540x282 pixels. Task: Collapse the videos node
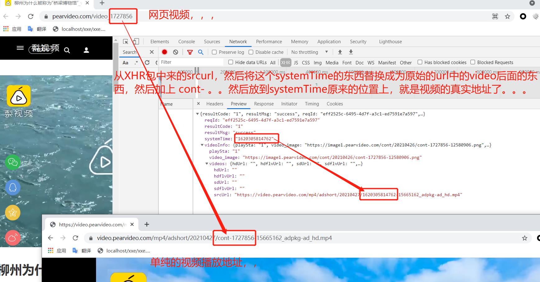(x=207, y=164)
